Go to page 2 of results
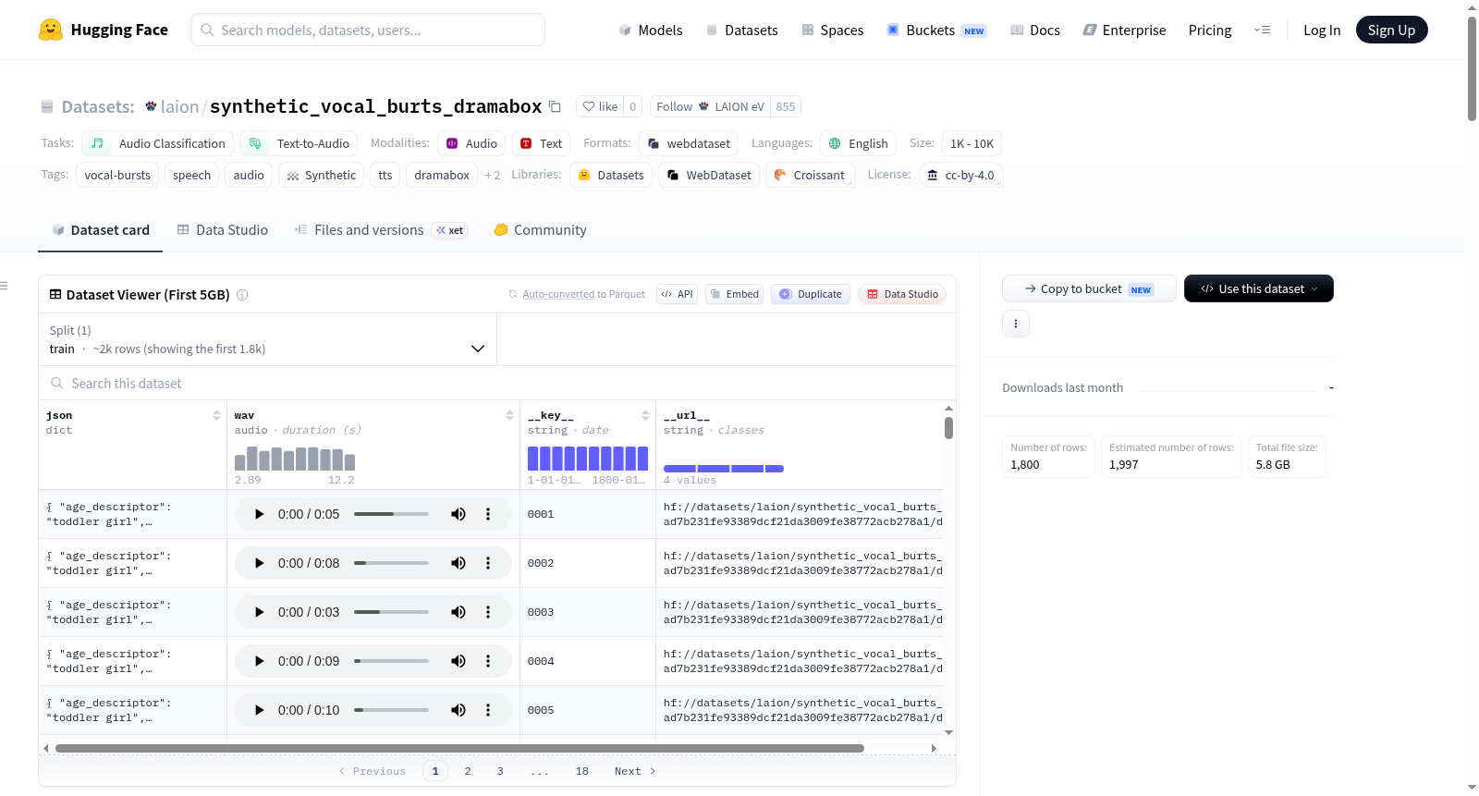 tap(468, 771)
